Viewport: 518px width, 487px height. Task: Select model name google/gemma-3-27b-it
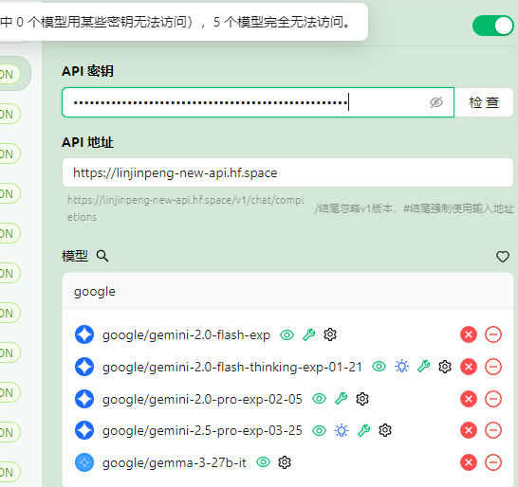click(x=175, y=462)
